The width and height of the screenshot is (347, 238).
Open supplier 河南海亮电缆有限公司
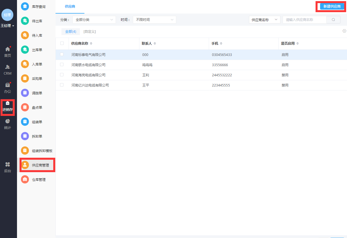(x=88, y=75)
